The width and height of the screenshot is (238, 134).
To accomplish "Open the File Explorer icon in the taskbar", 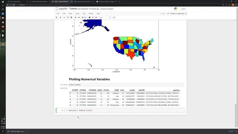I will (3, 18).
